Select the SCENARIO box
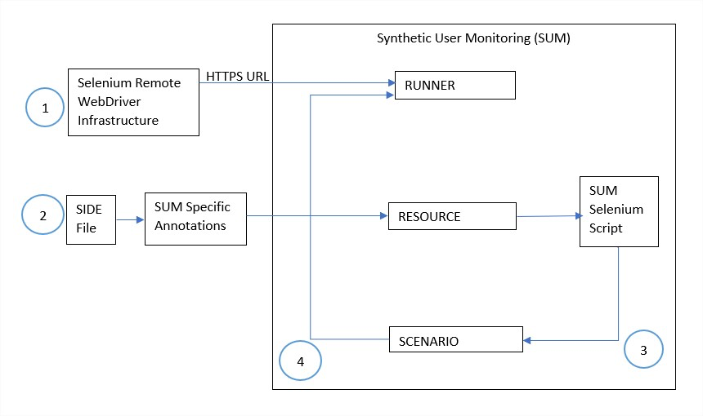The image size is (703, 416). coord(454,339)
